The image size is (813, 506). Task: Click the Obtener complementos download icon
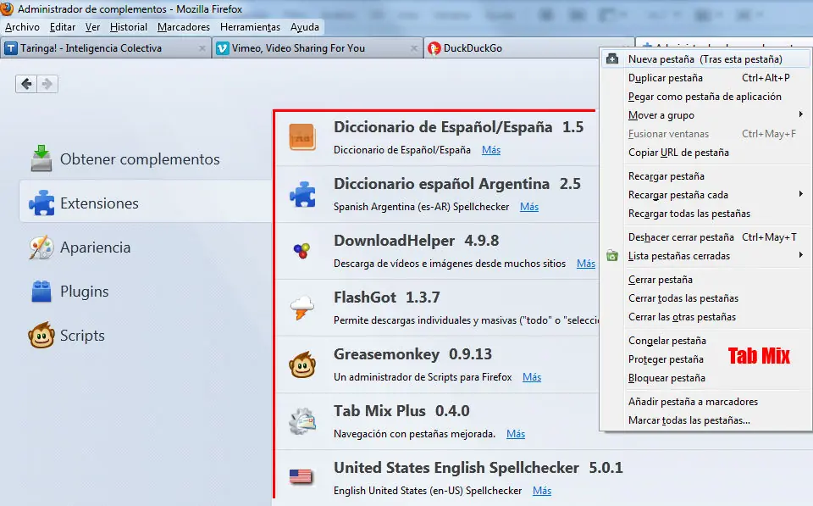tap(41, 158)
